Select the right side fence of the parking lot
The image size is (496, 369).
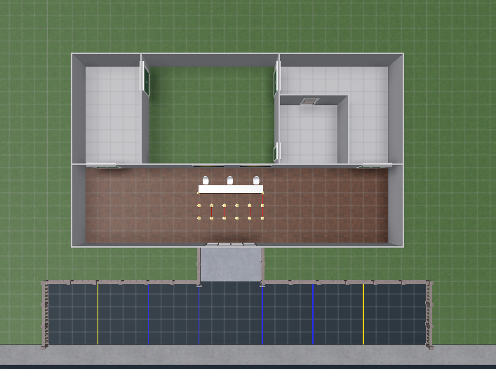pyautogui.click(x=429, y=314)
